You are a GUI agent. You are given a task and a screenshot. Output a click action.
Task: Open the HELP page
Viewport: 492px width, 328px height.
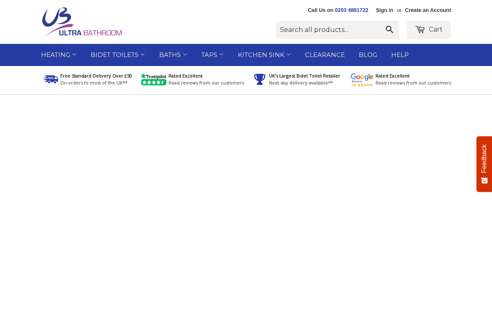pos(400,55)
